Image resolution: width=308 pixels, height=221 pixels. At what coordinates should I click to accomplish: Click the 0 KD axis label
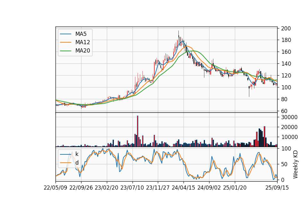[x=283, y=180]
